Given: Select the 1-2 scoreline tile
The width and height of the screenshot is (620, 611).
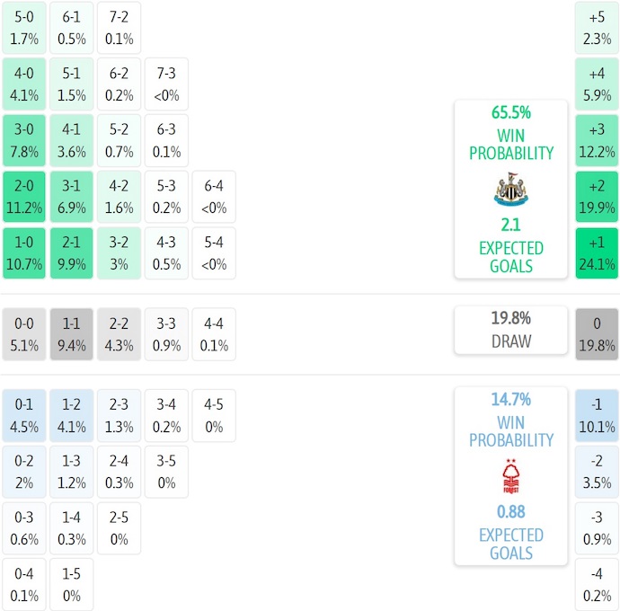Looking at the screenshot, I should (x=71, y=416).
